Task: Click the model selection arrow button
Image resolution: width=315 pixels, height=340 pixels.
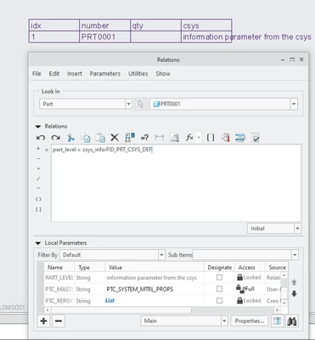Action: click(x=141, y=105)
